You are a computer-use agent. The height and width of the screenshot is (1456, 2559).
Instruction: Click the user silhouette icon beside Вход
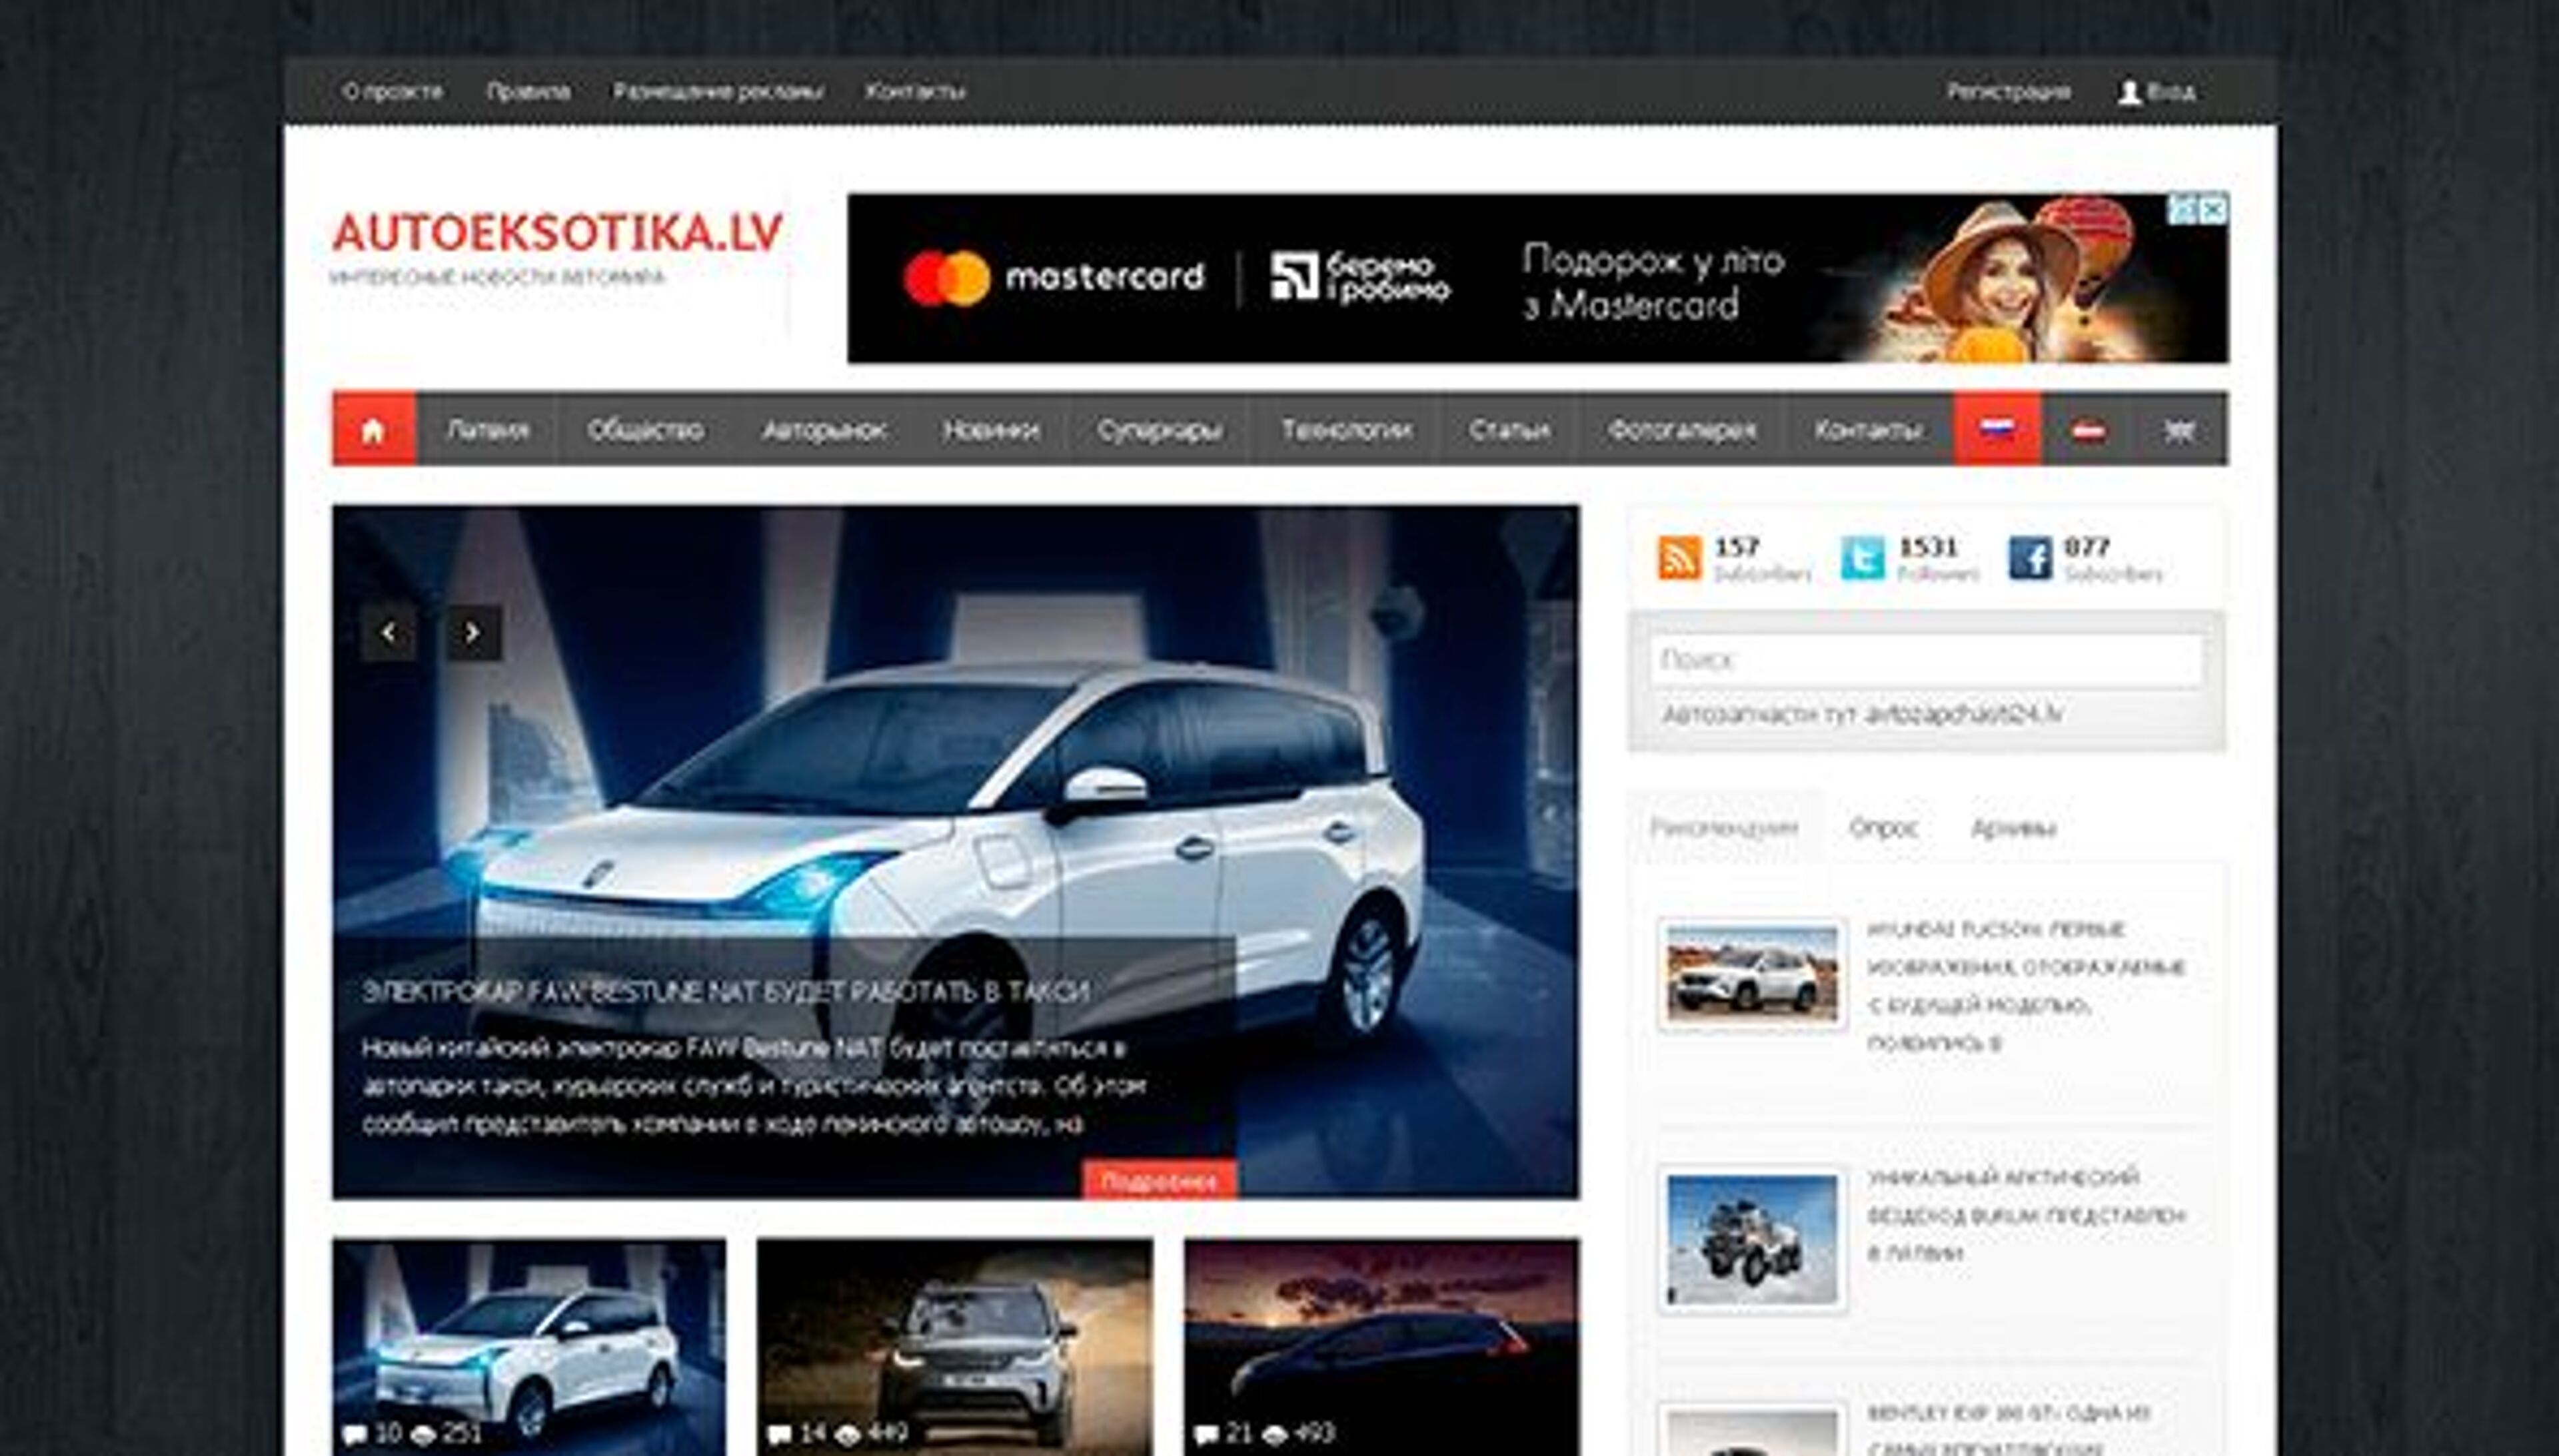(x=2130, y=92)
